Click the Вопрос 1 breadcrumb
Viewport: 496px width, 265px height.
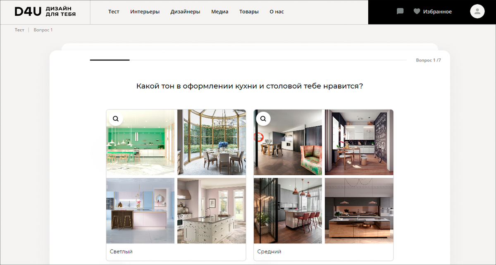pos(43,30)
